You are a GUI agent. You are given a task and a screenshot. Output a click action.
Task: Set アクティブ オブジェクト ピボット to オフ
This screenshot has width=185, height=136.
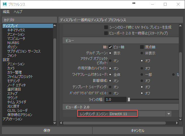pos(142,61)
